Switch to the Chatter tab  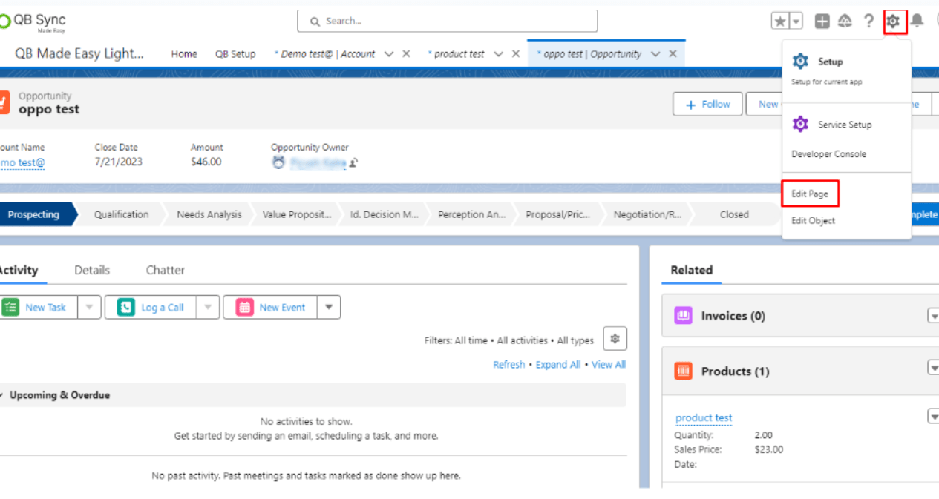(166, 271)
